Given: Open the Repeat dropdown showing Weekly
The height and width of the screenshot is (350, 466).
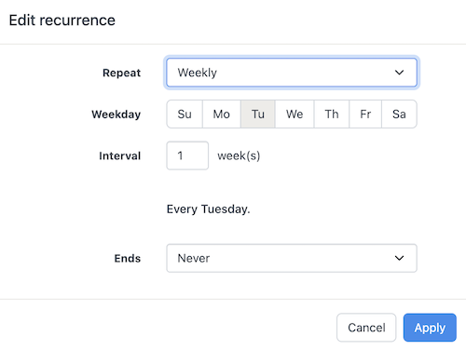Looking at the screenshot, I should click(292, 73).
